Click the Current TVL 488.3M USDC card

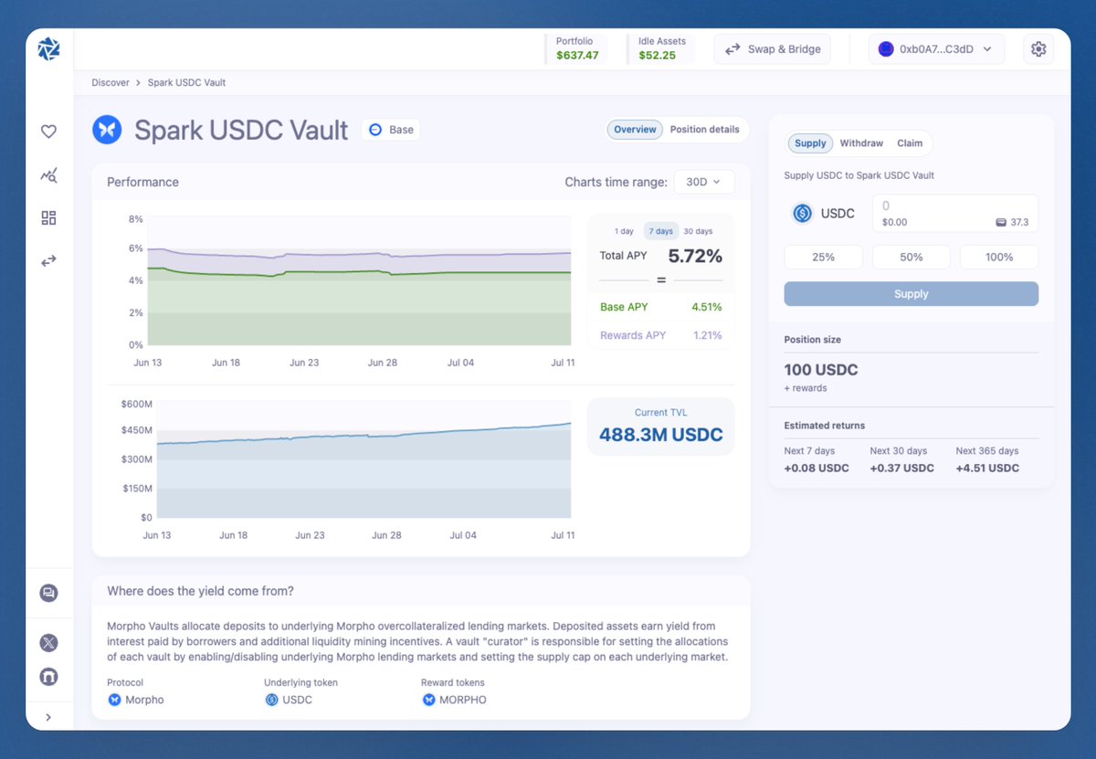point(660,426)
